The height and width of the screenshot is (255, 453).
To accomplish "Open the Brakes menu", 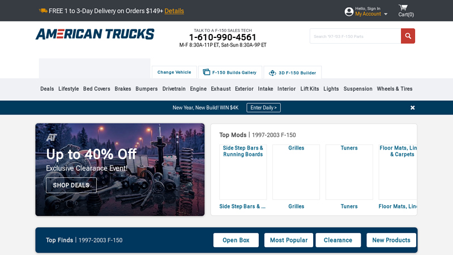I will coord(123,89).
